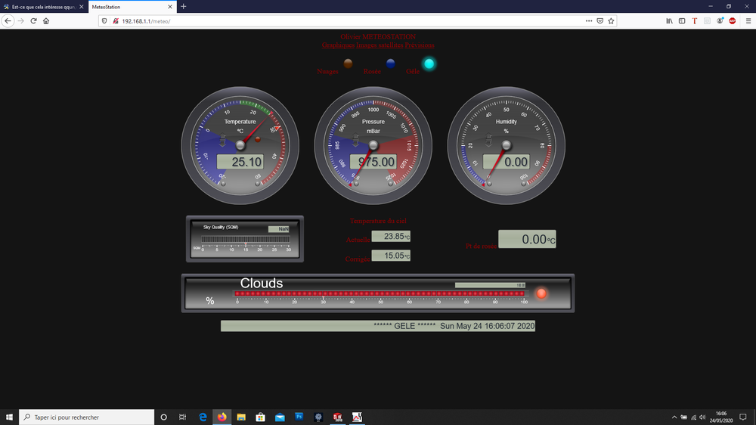This screenshot has width=756, height=425.
Task: Launch Microsoft Edge from the taskbar
Action: point(203,417)
